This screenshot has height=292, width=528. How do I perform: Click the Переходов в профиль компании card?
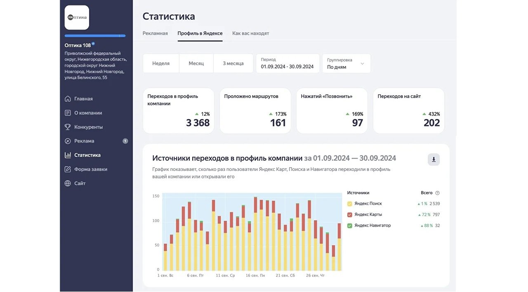(x=179, y=111)
